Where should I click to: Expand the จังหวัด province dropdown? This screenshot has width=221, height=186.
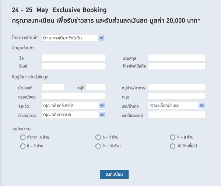tap(73, 105)
